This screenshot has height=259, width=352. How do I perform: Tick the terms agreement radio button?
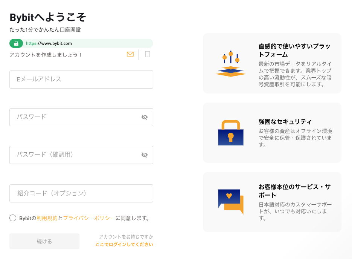(13, 218)
